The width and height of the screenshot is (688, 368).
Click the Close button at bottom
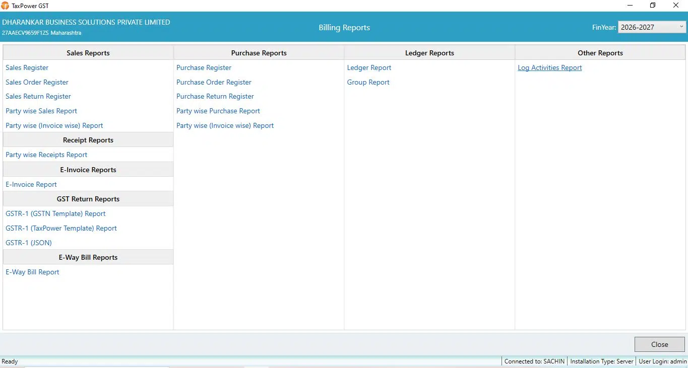pos(659,344)
